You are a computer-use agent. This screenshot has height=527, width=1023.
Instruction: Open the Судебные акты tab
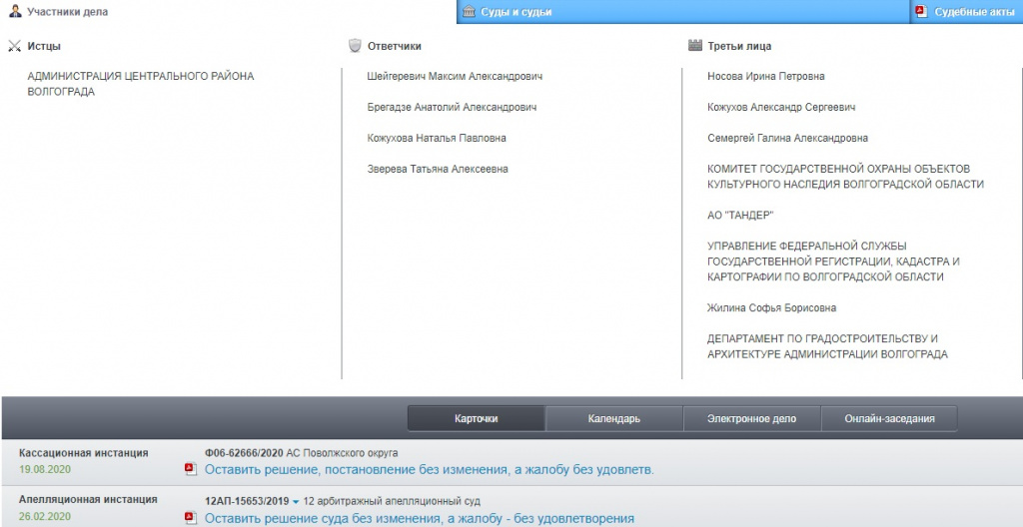966,12
